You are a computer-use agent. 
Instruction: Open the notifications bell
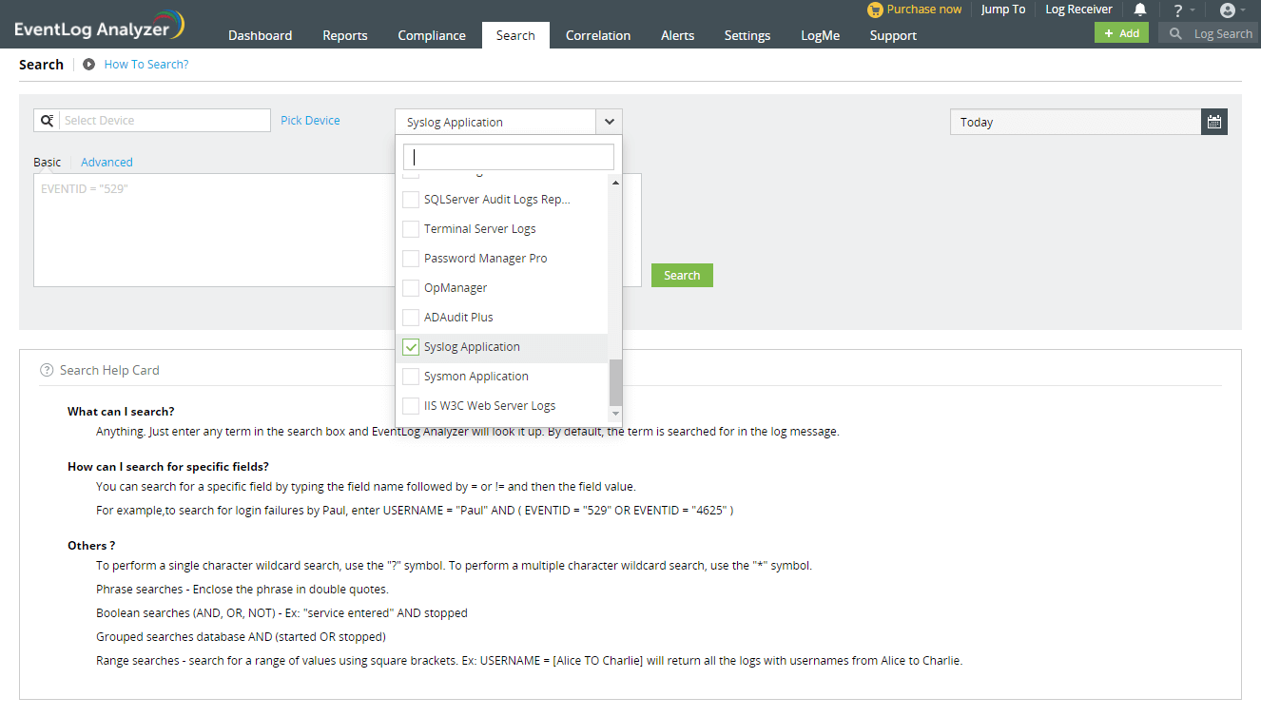pos(1140,10)
